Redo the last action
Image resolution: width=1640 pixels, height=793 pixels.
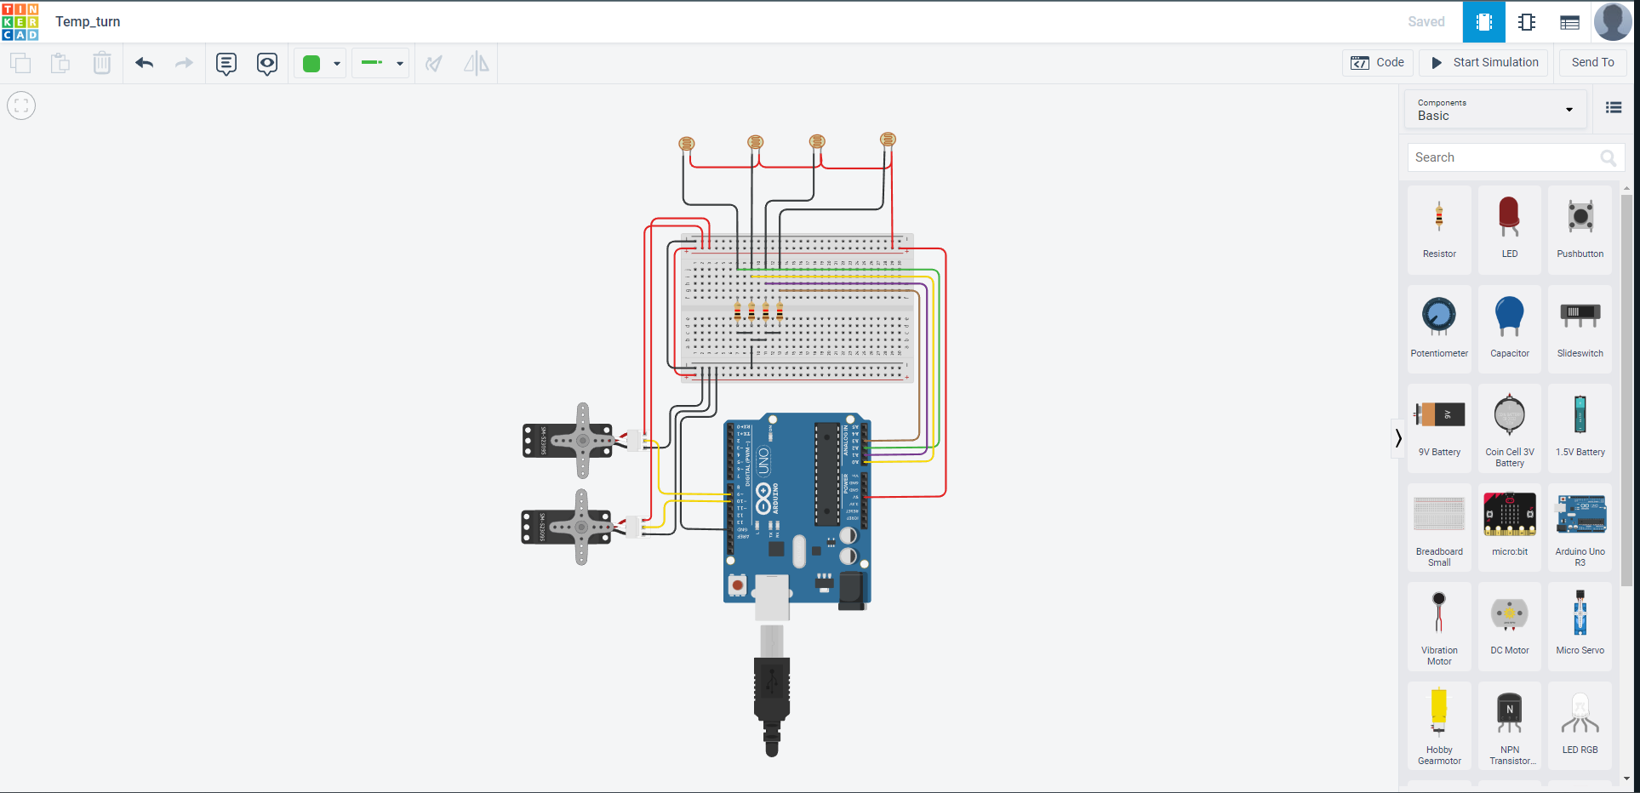[184, 63]
